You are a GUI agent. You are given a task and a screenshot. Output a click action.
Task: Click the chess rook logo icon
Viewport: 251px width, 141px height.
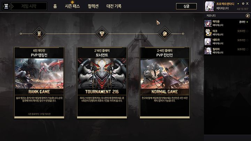6,6
